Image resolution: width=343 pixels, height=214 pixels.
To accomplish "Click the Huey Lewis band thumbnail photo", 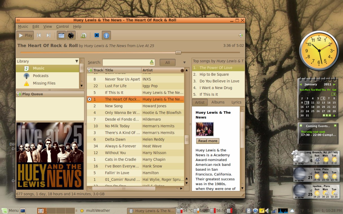I will click(205, 129).
